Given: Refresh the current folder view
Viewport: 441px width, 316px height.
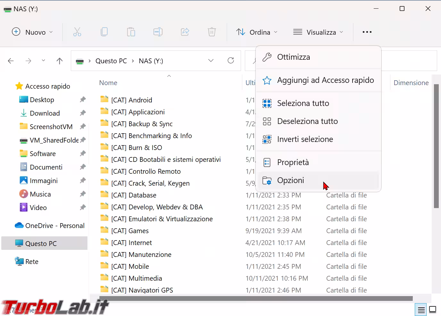Looking at the screenshot, I should (231, 61).
